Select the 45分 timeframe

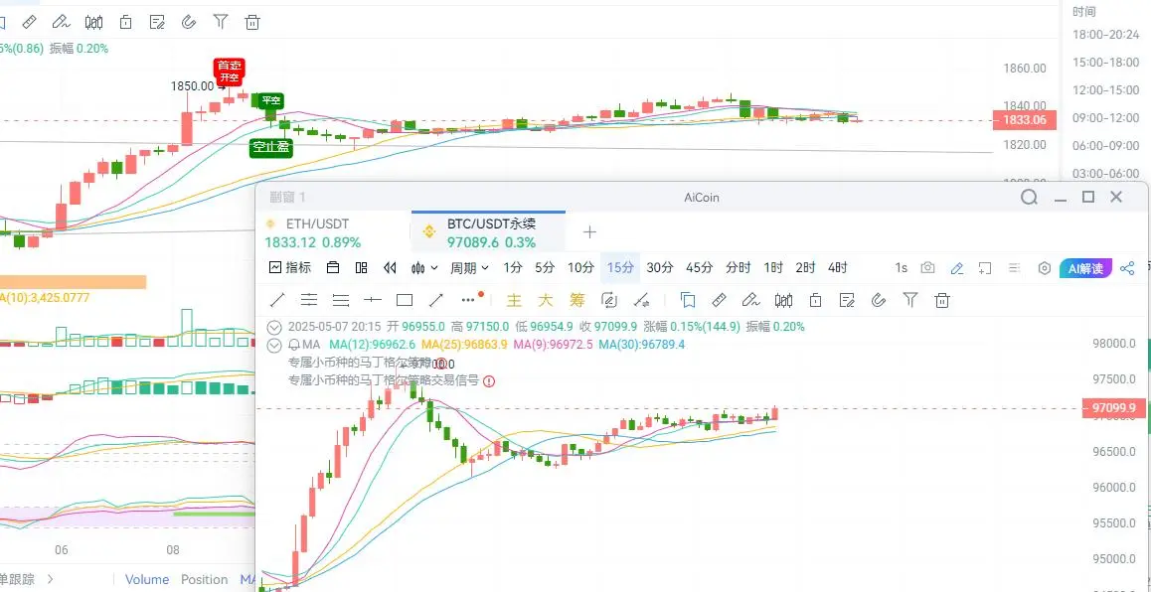(x=700, y=268)
